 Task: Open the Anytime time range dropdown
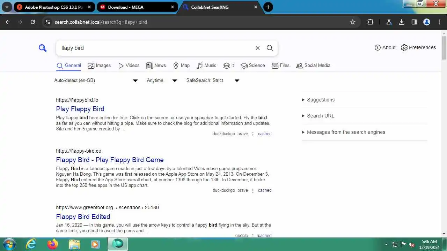click(x=162, y=81)
